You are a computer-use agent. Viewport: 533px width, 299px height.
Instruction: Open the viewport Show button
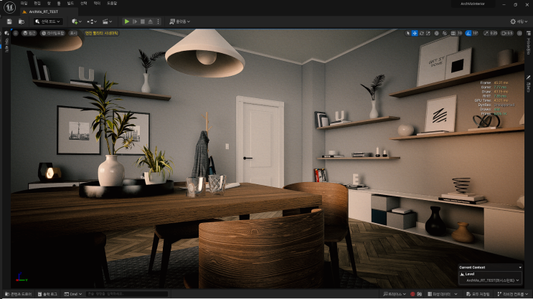(x=73, y=33)
